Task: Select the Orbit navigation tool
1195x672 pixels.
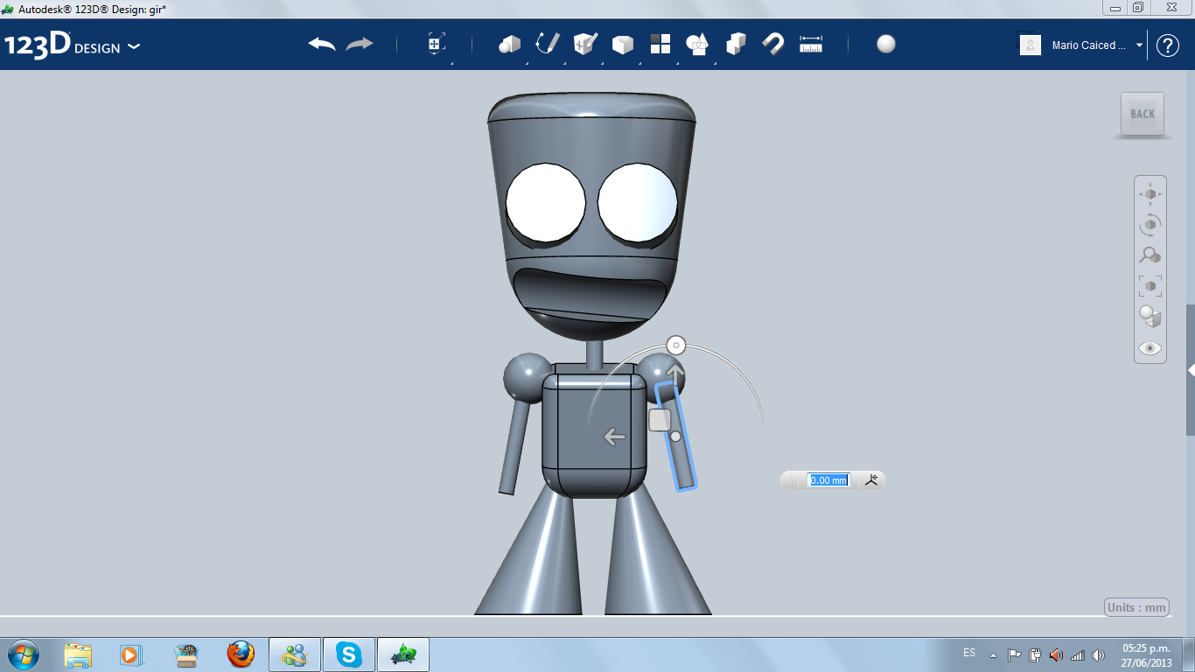Action: click(x=1150, y=225)
